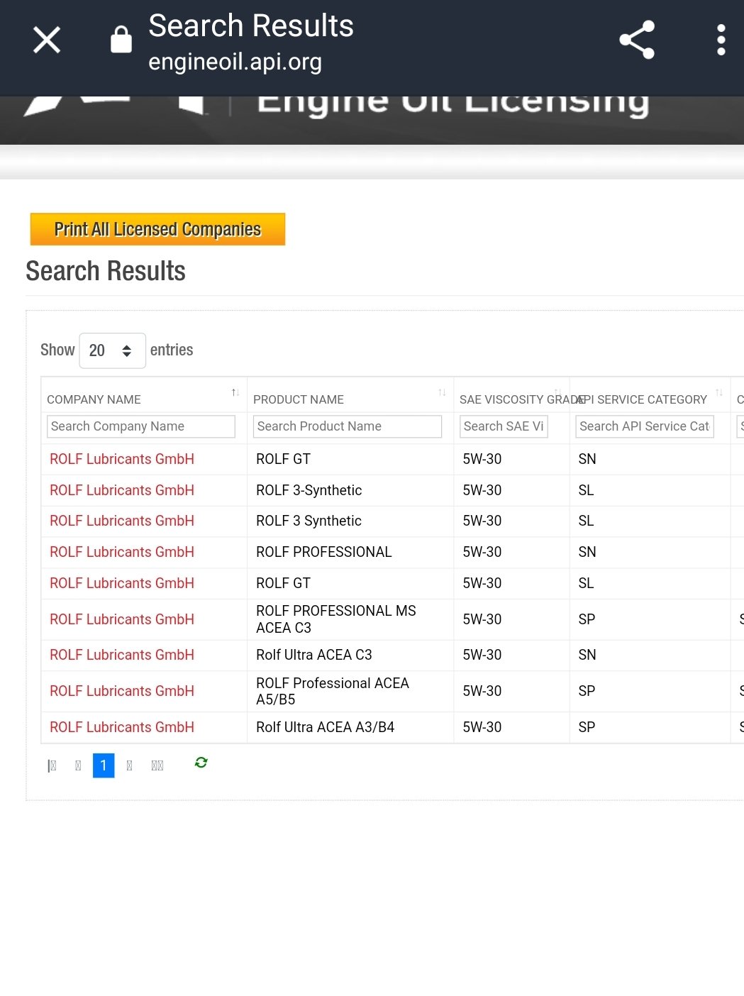Sort the table by Company Name sort arrows
744x996 pixels.
[x=235, y=392]
